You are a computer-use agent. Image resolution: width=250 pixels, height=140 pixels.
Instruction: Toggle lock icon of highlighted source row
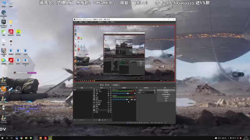[x=111, y=110]
